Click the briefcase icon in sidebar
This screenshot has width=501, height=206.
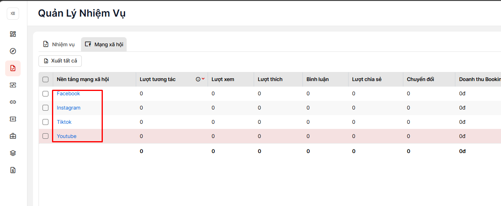pos(13,136)
